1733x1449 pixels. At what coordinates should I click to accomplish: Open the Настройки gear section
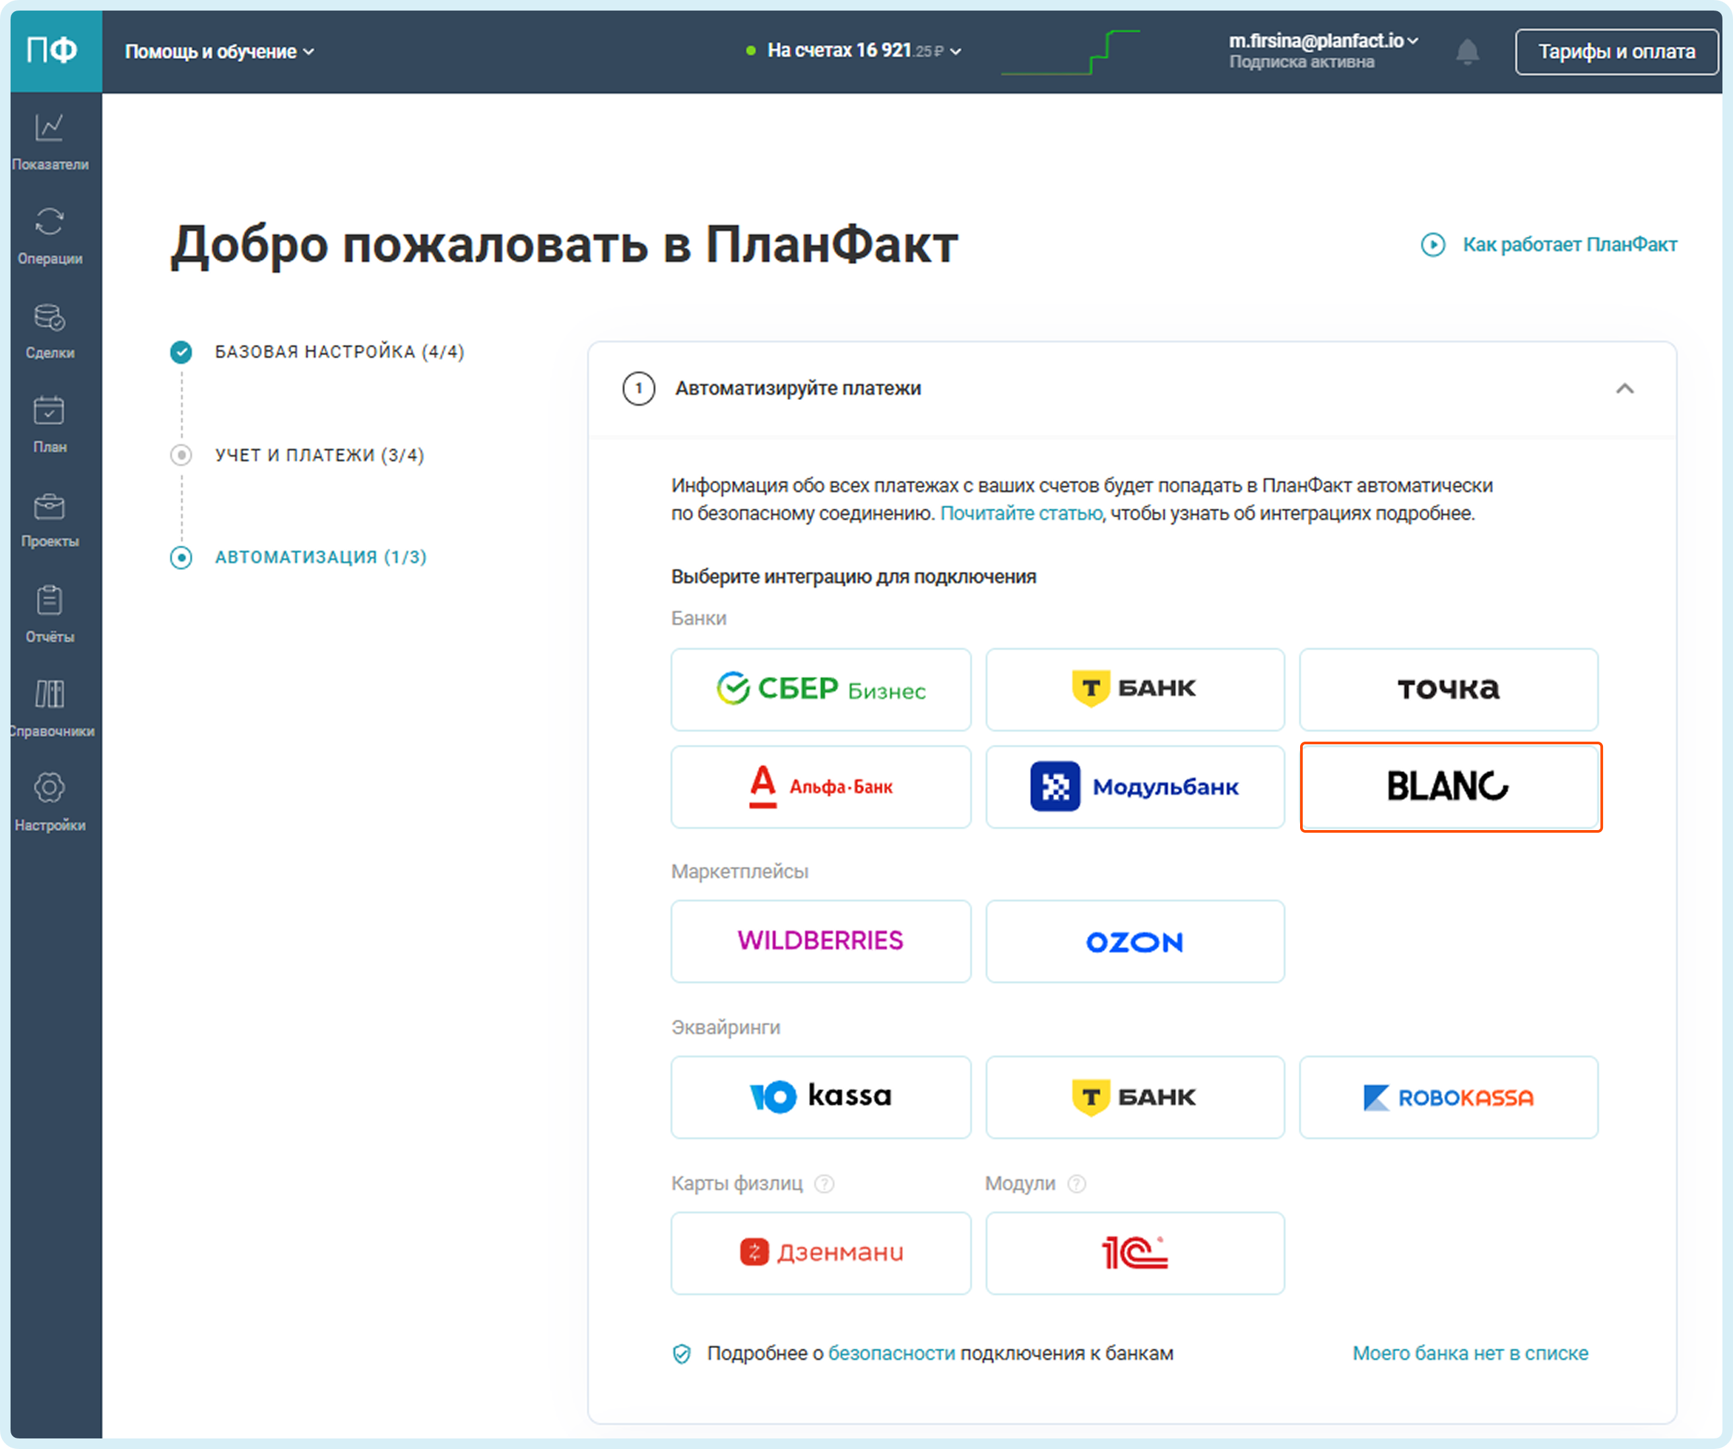click(49, 802)
